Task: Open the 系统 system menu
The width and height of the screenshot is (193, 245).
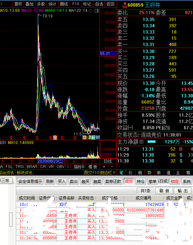Action: pos(187,182)
